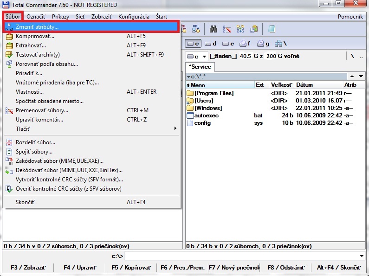The height and width of the screenshot is (276, 369).
Task: Switch to drive c button
Action: tap(193, 44)
